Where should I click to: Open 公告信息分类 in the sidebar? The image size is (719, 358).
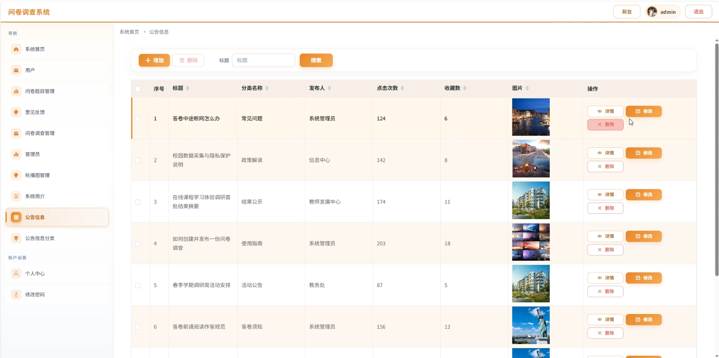point(57,239)
